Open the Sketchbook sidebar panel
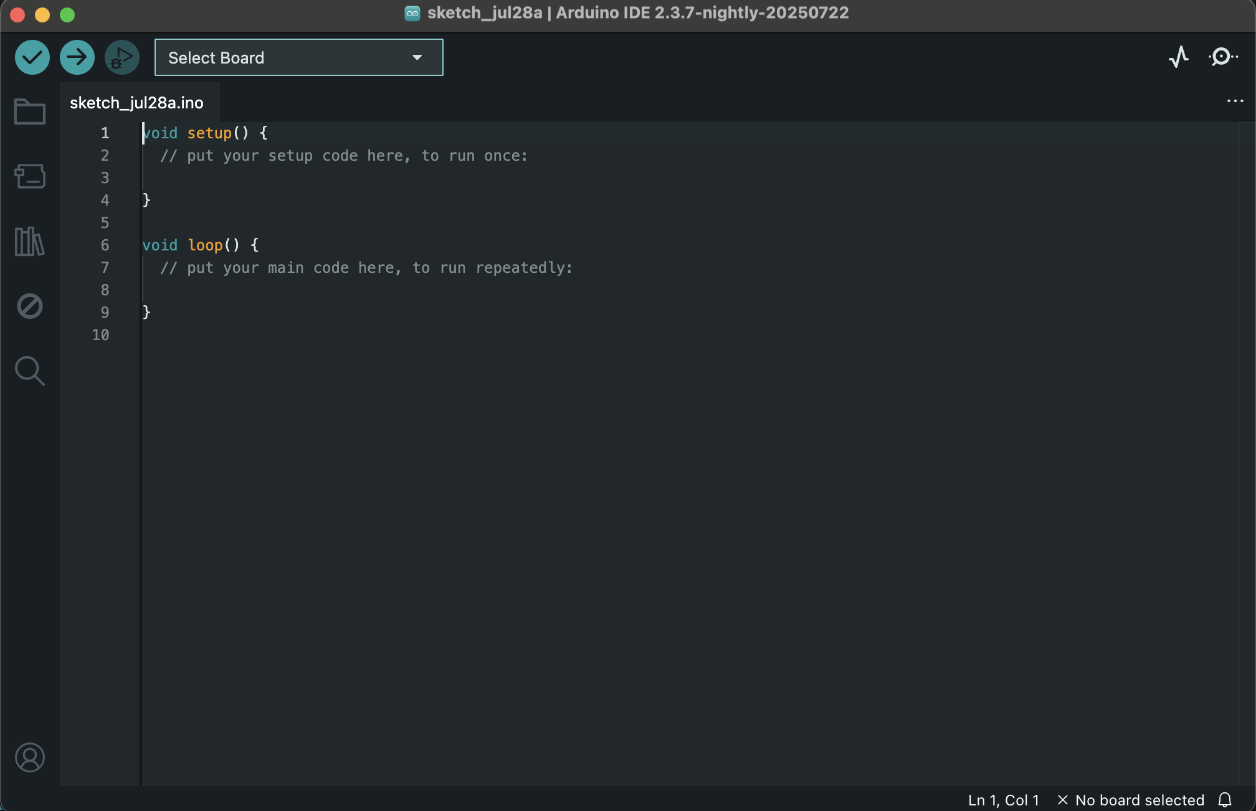The width and height of the screenshot is (1256, 811). (x=29, y=111)
